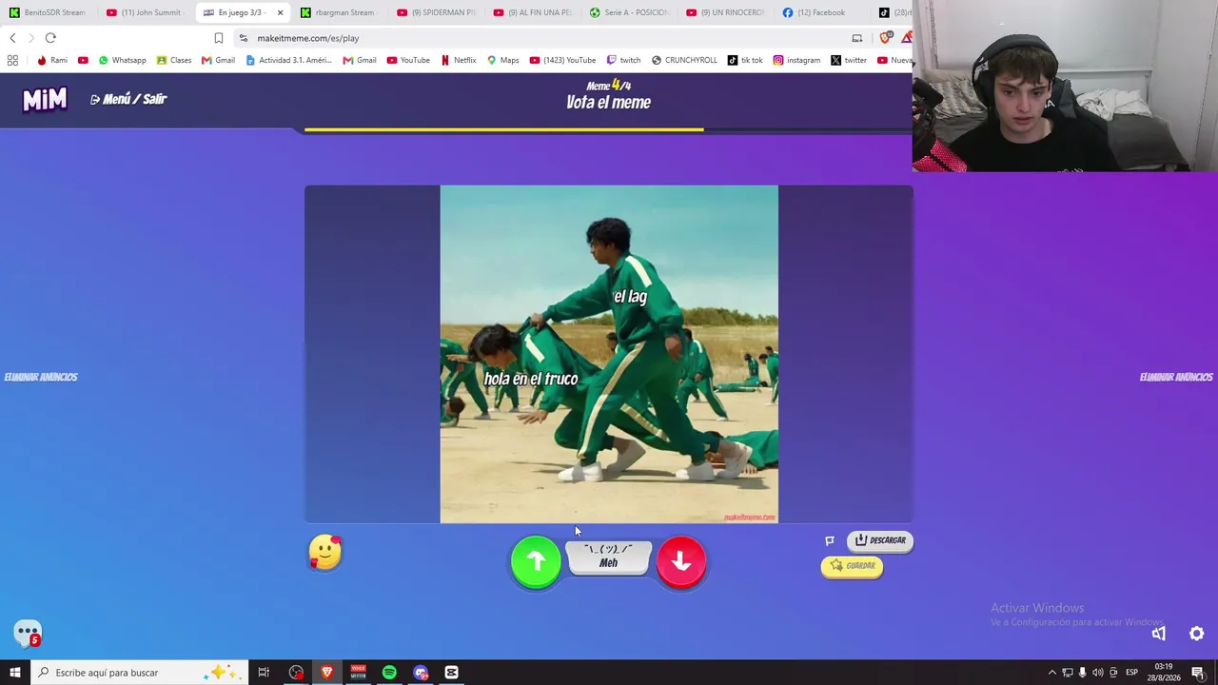The width and height of the screenshot is (1218, 685).
Task: Open the Windows Start menu
Action: click(15, 673)
